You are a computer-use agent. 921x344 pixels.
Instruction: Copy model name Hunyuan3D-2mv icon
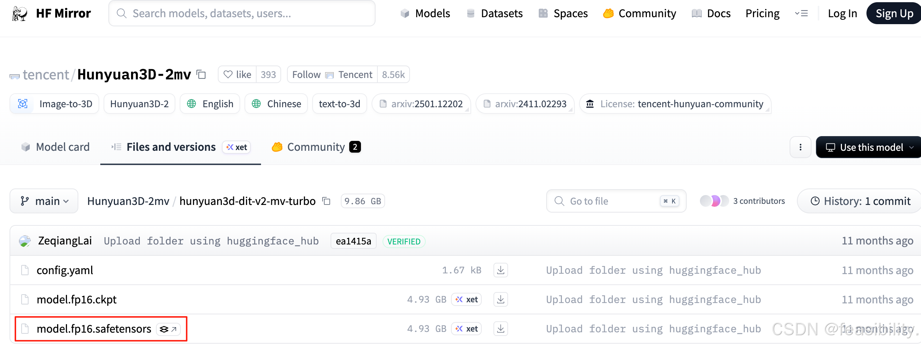coord(201,75)
